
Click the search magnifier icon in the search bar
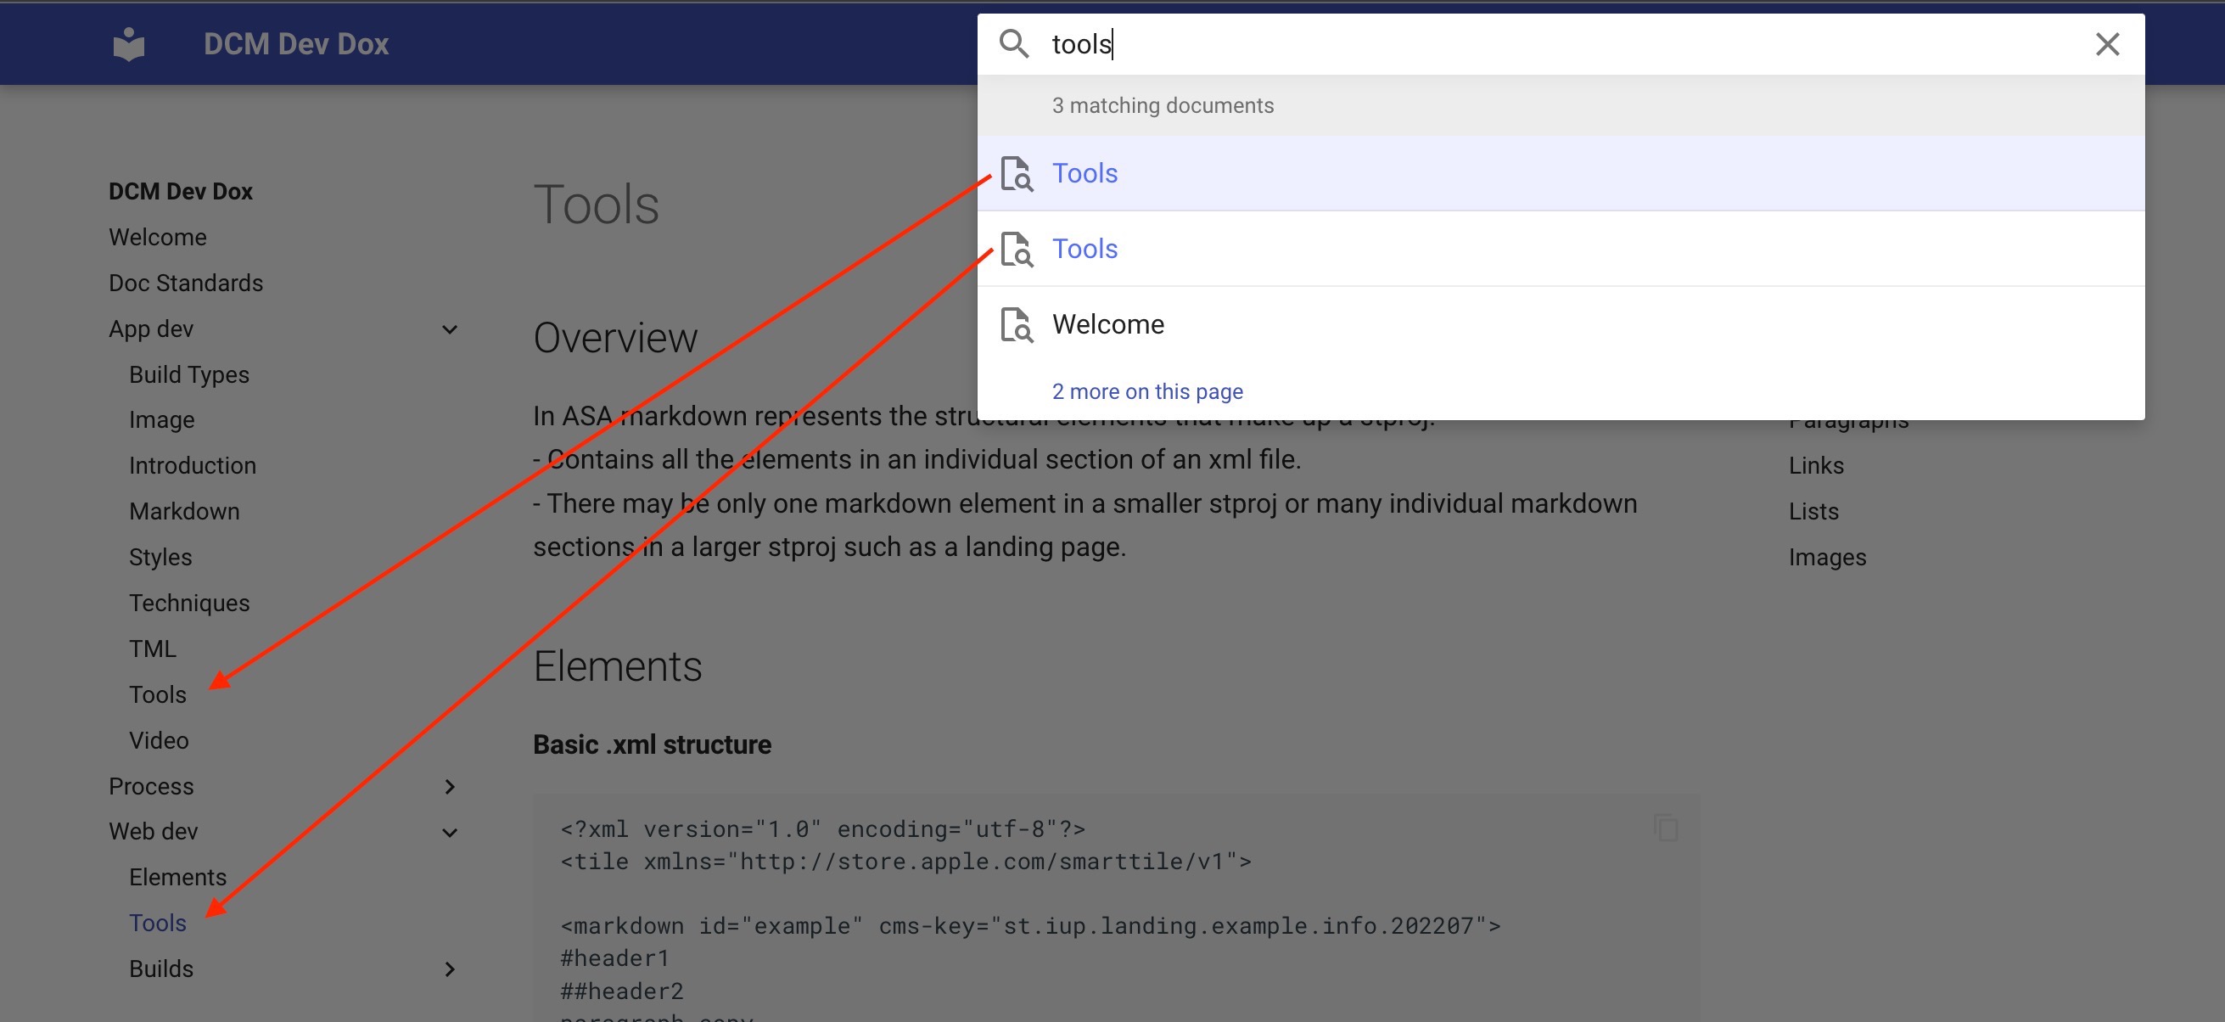coord(1014,43)
